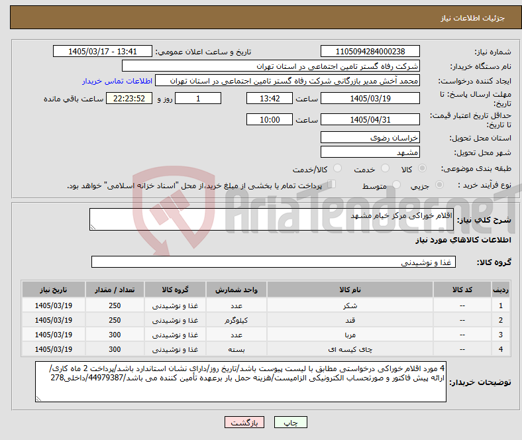Click the کد کالا column header

coord(462,290)
